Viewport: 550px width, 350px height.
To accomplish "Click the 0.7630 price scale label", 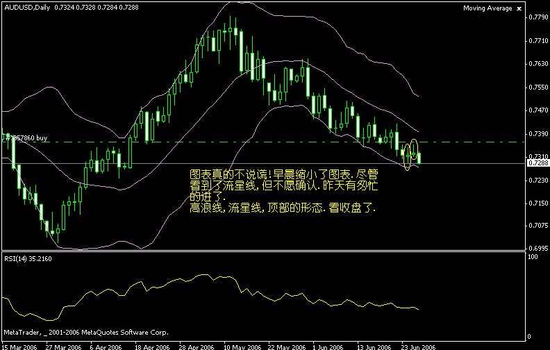I will [538, 64].
